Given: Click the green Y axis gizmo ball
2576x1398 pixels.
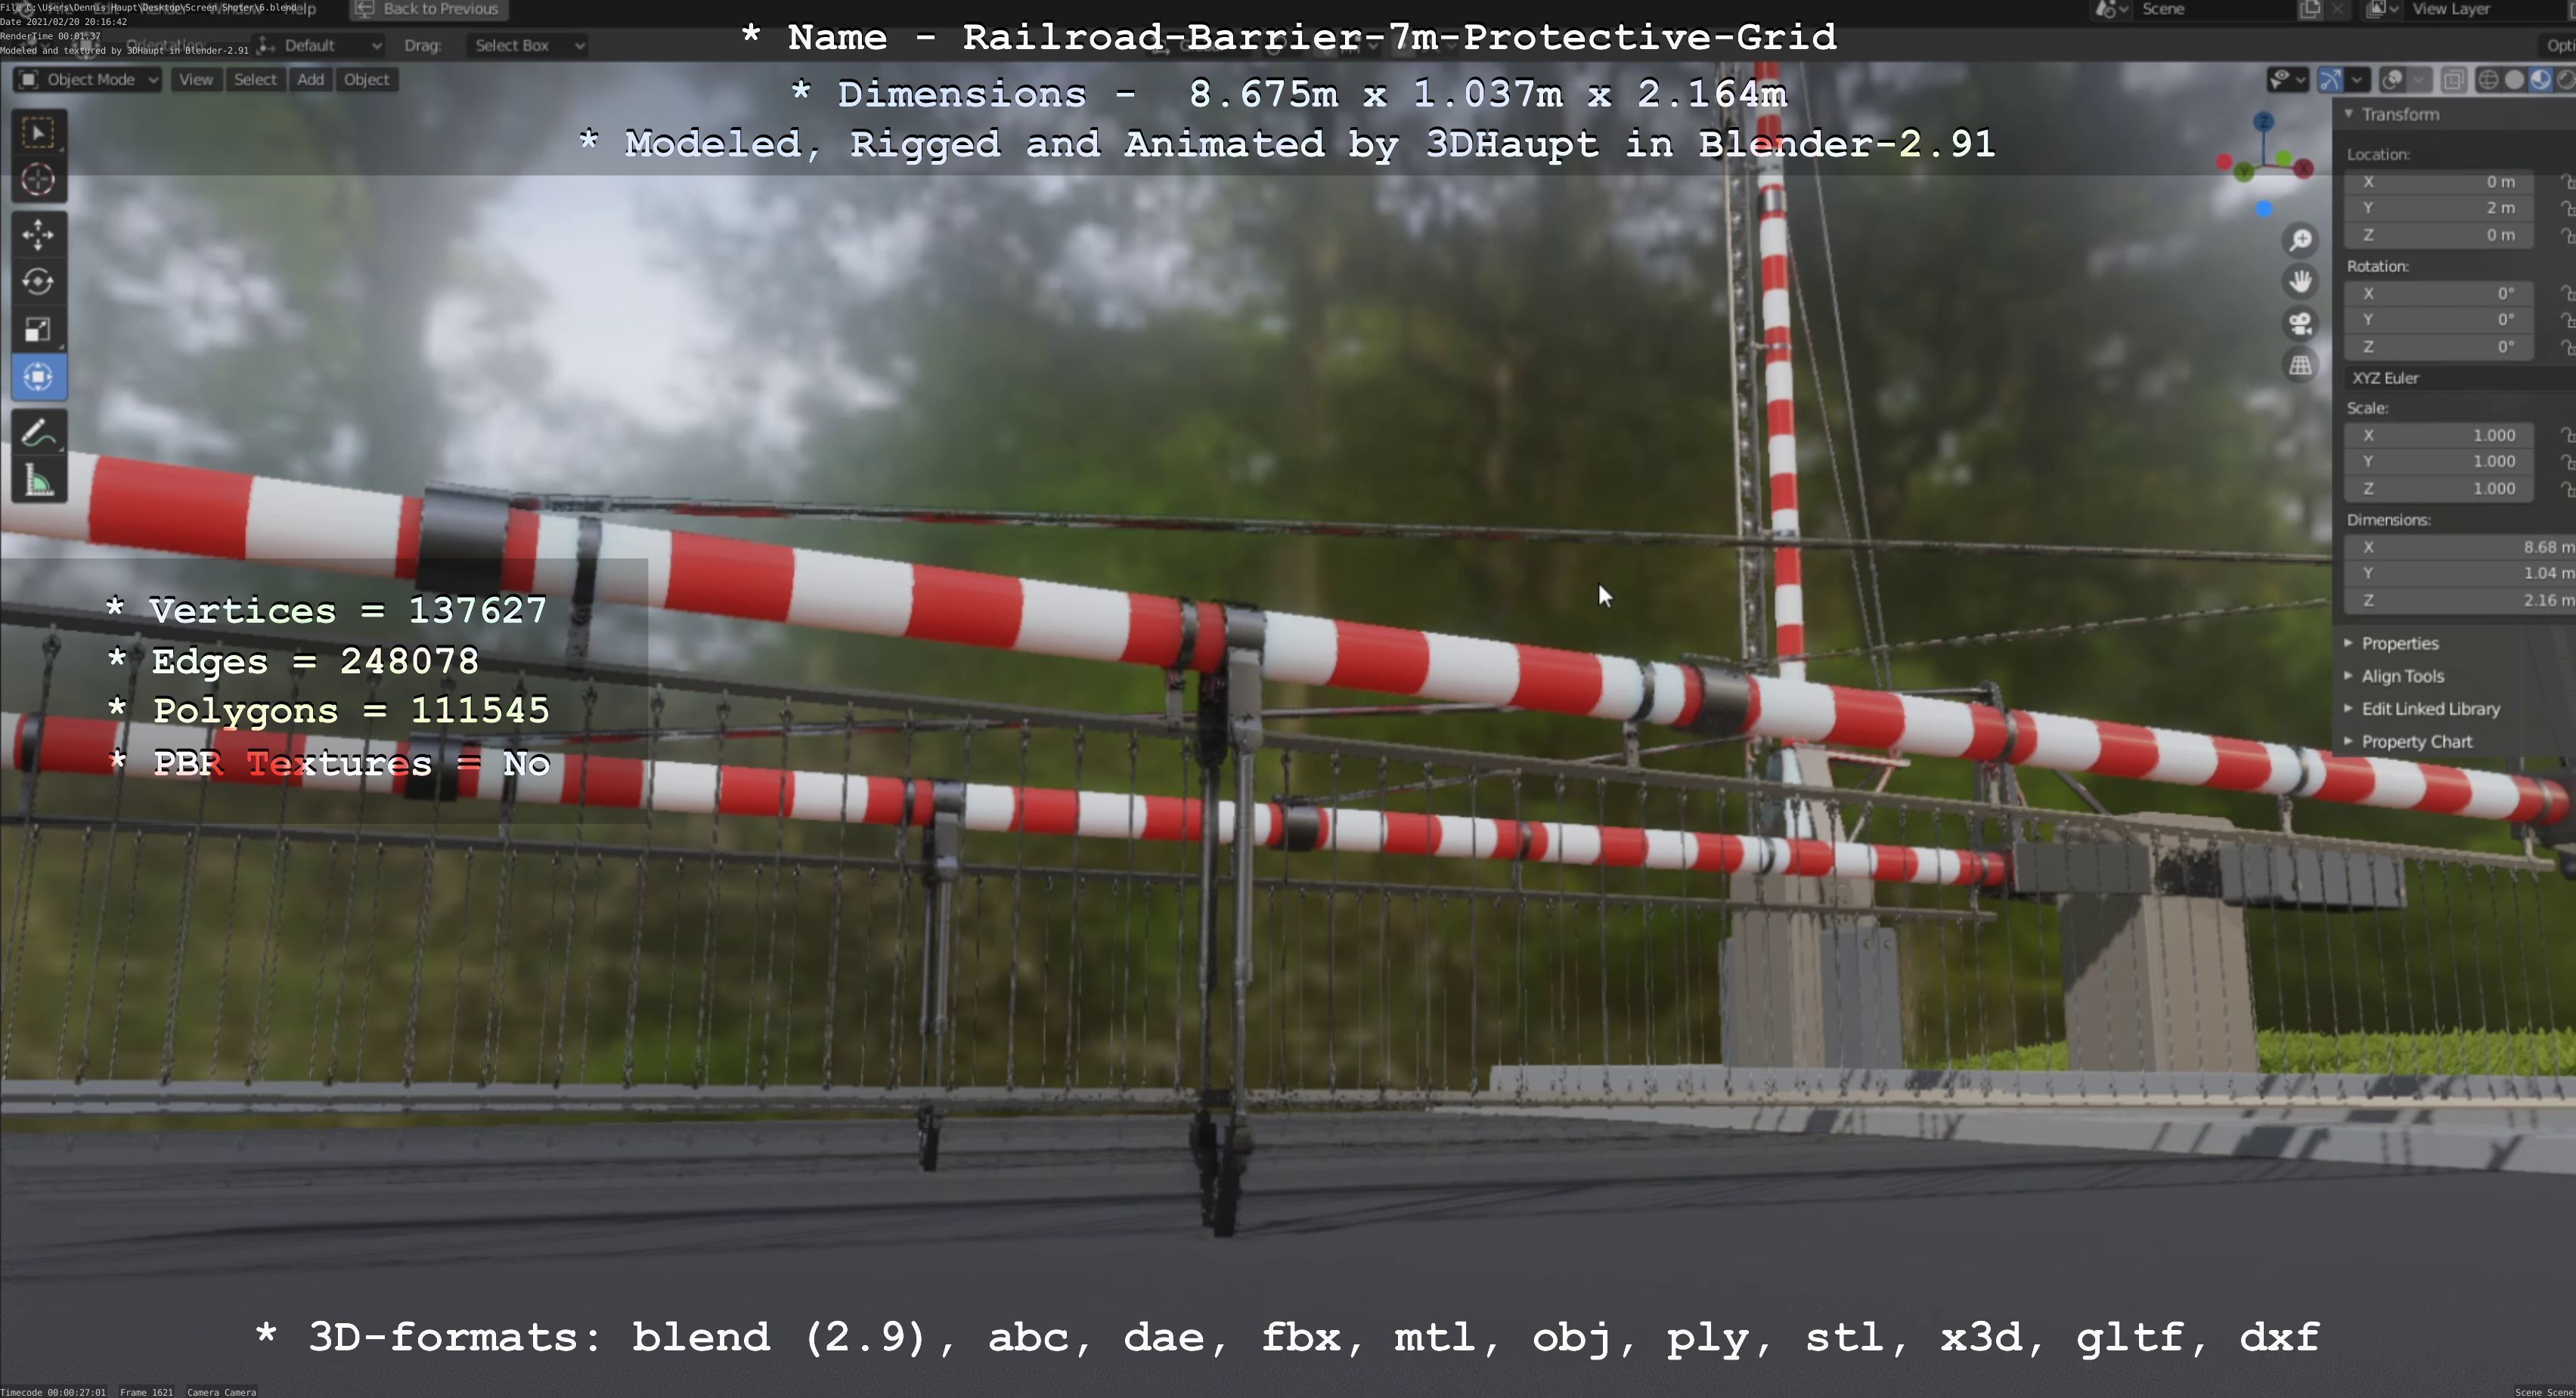Looking at the screenshot, I should click(2244, 172).
